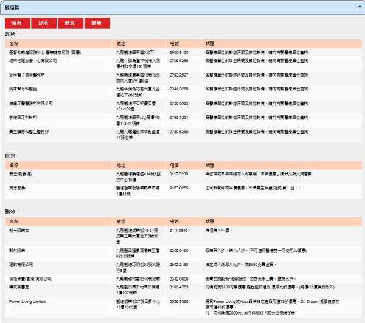This screenshot has width=365, height=323.
Task: Click the 飲食 section heading
Action: click(x=10, y=155)
